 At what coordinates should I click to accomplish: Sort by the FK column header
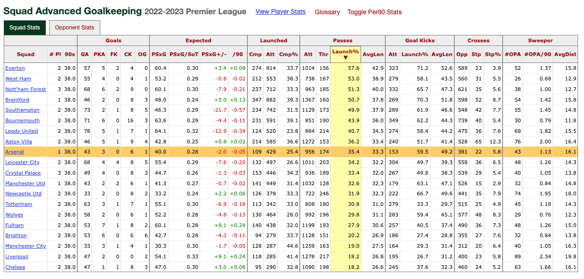[x=114, y=54]
